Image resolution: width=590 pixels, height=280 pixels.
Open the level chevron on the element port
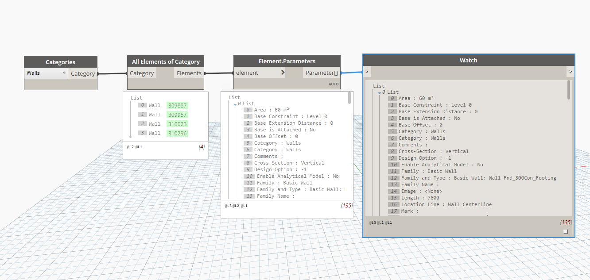pos(283,73)
